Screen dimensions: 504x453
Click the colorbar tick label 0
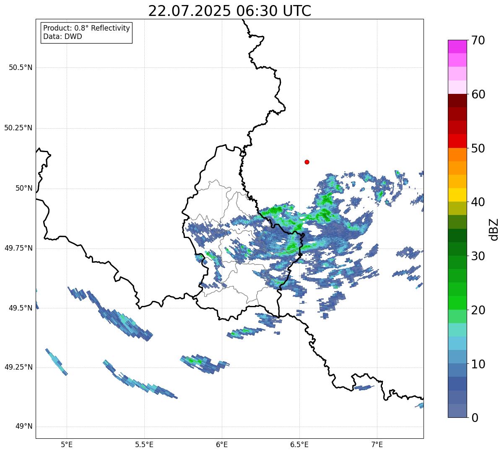coord(475,418)
